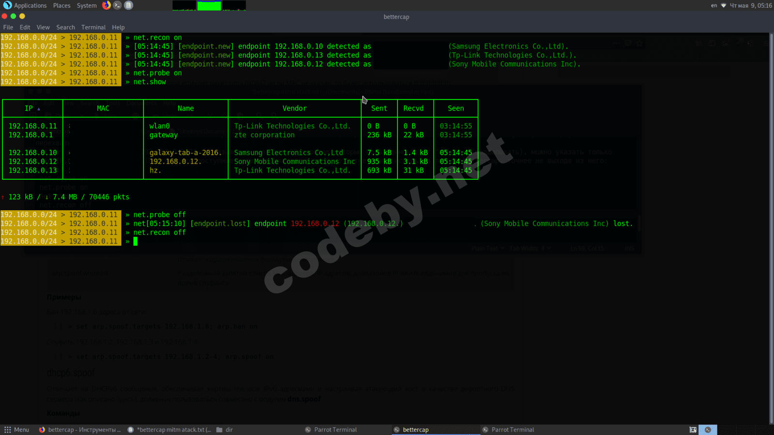Click the Name column header
774x435 pixels.
click(186, 108)
